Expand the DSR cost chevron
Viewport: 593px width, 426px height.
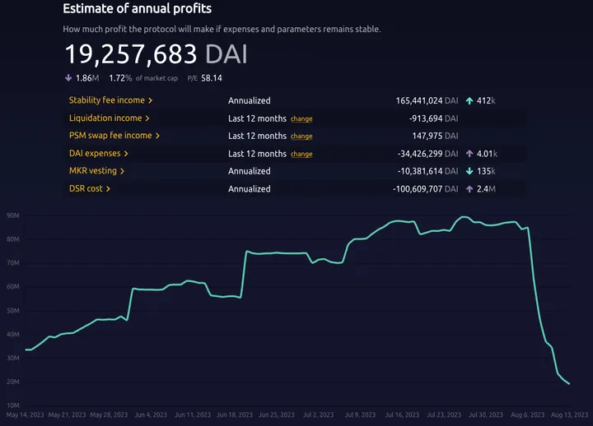(109, 189)
